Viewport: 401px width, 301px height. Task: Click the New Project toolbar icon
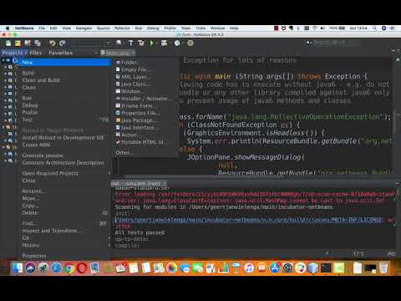pos(18,43)
